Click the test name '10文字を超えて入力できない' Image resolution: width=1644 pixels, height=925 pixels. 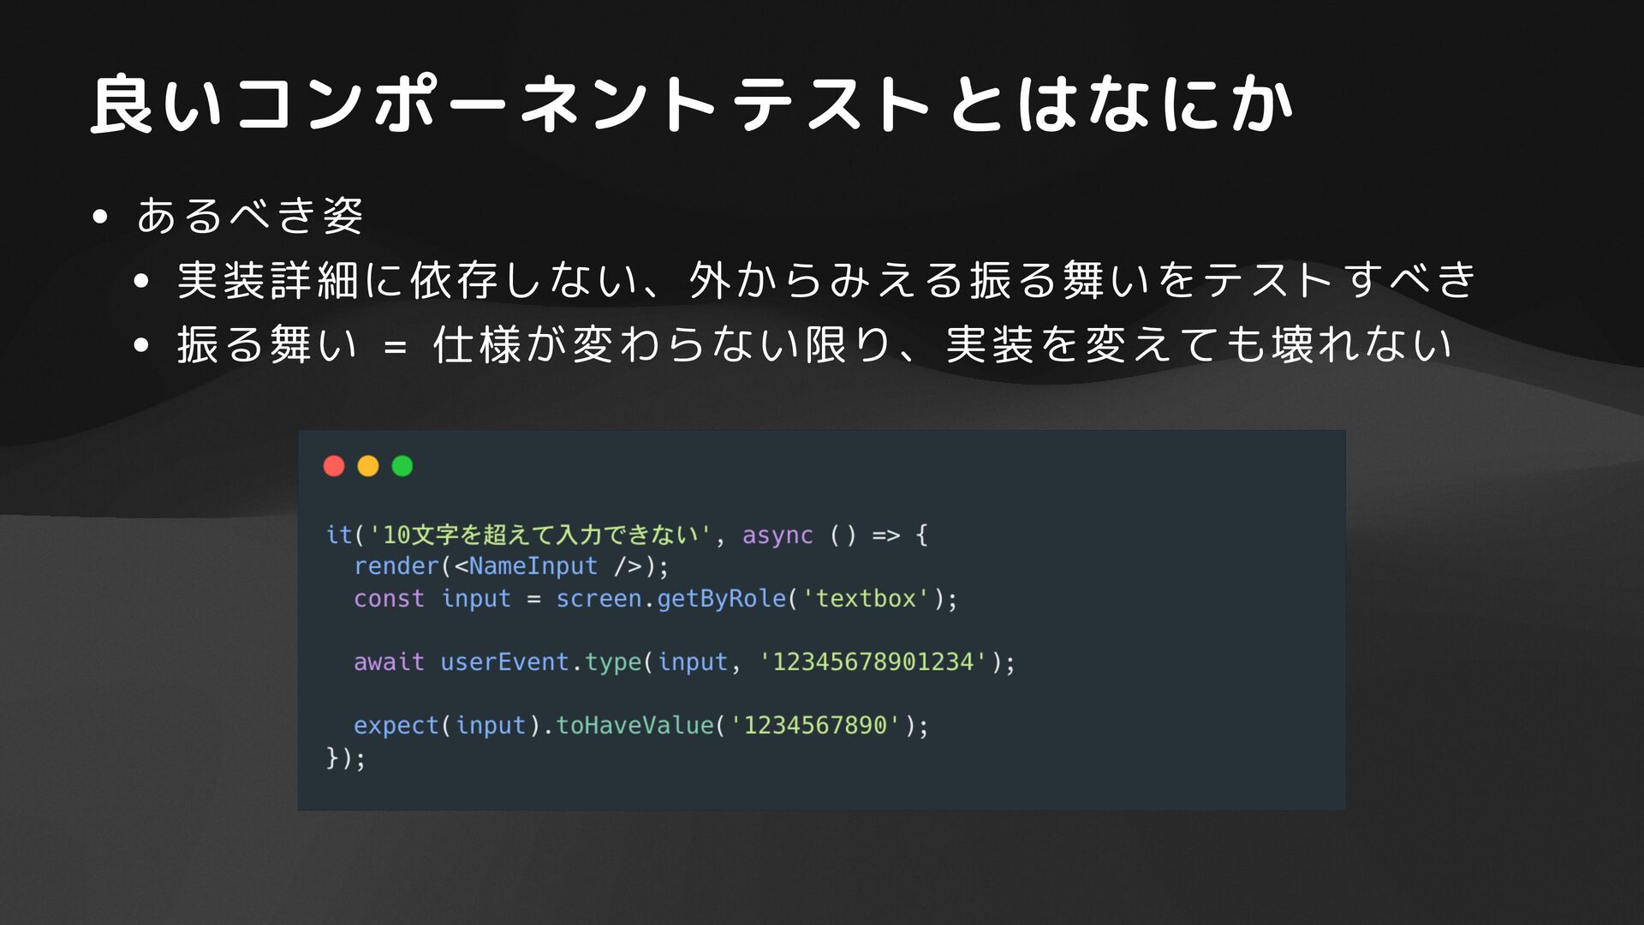point(539,535)
